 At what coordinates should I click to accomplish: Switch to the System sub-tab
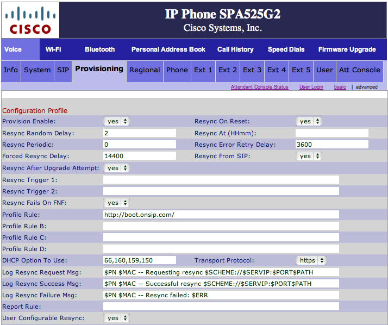37,71
